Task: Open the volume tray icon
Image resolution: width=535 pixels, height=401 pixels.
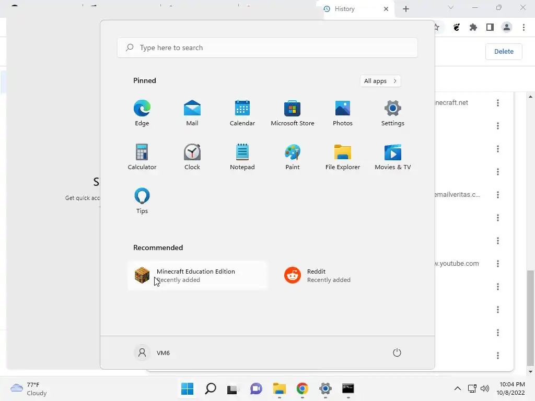Action: click(x=484, y=388)
